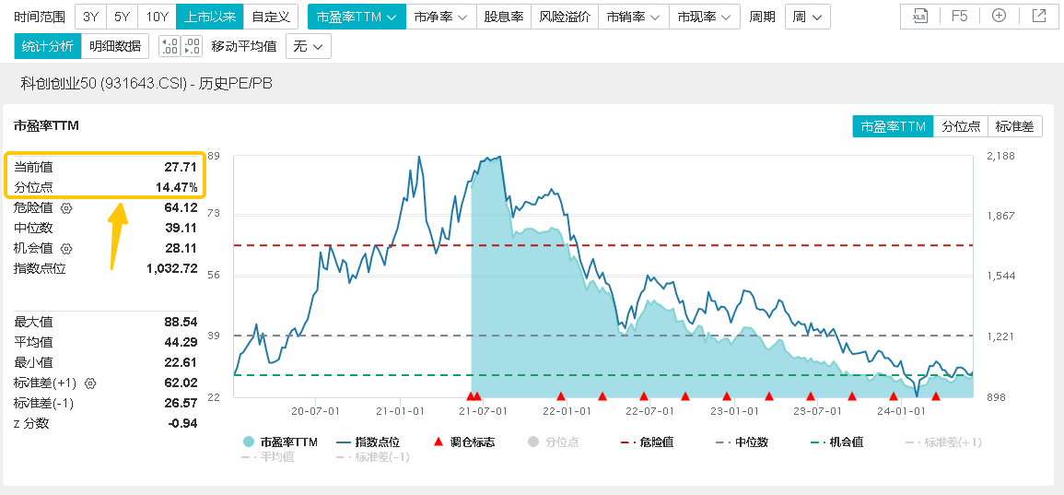The width and height of the screenshot is (1064, 495).
Task: Export data with the XLS icon
Action: click(x=919, y=16)
